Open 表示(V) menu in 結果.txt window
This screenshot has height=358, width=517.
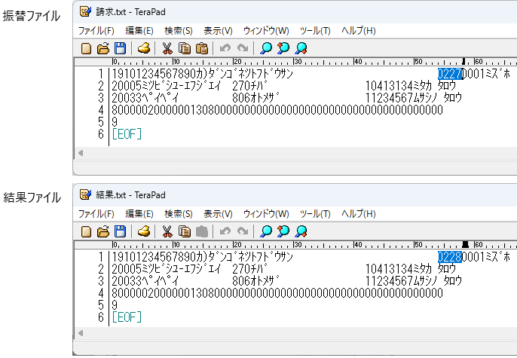[218, 213]
